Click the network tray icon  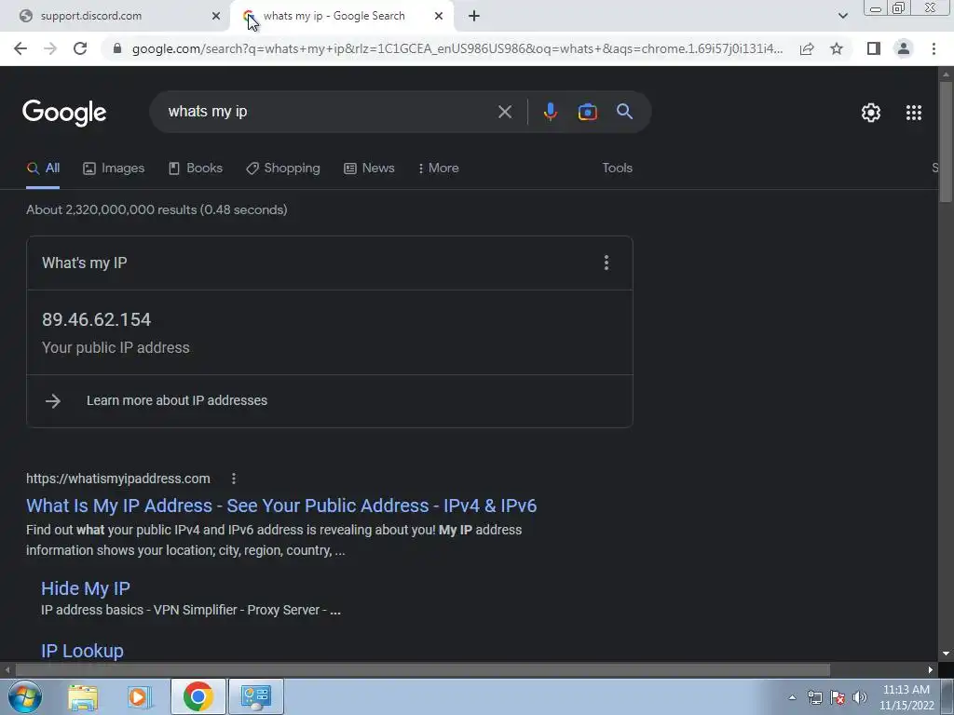coord(814,697)
